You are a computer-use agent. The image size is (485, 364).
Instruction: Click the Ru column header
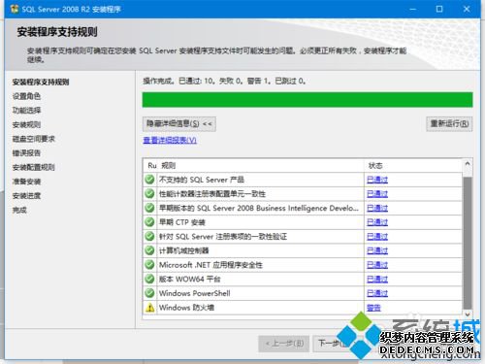(x=152, y=166)
